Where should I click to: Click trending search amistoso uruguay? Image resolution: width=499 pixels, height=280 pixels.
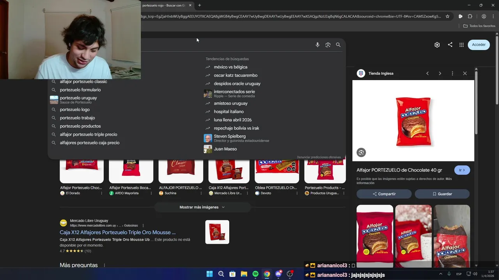230,103
